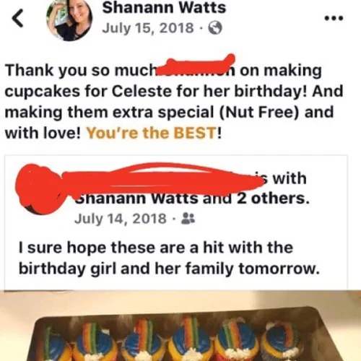The width and height of the screenshot is (361, 361).
Task: Tap the public globe privacy icon
Action: pyautogui.click(x=215, y=28)
